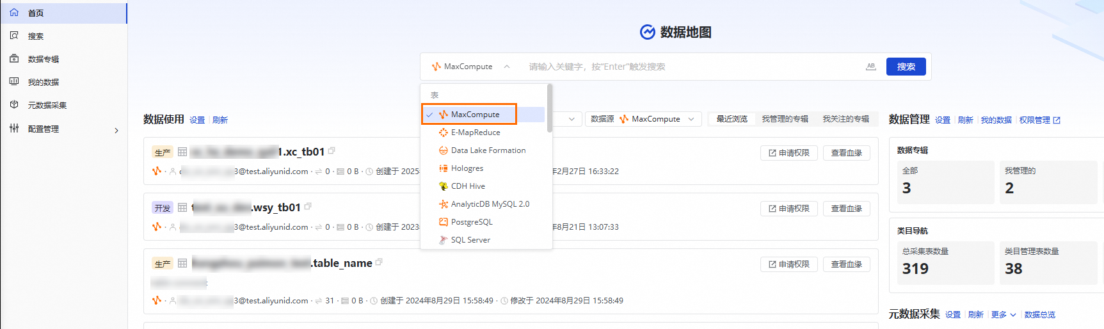1104x329 pixels.
Task: Click 刷新 link beside 数据使用
Action: (220, 120)
